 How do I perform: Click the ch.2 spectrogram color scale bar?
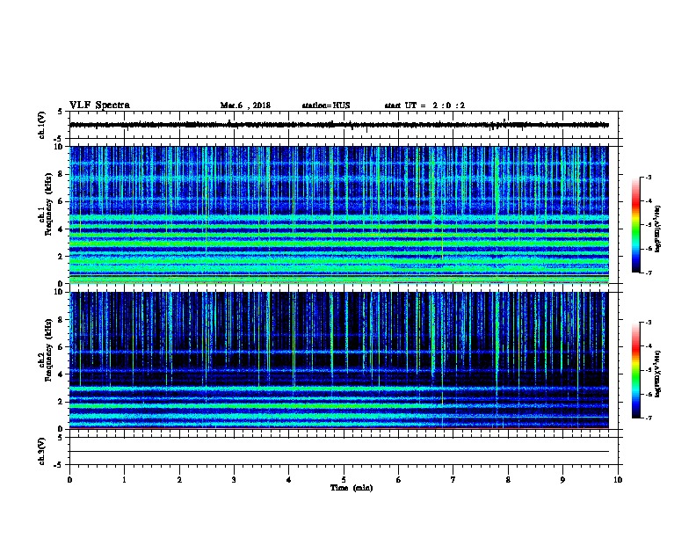click(x=636, y=370)
